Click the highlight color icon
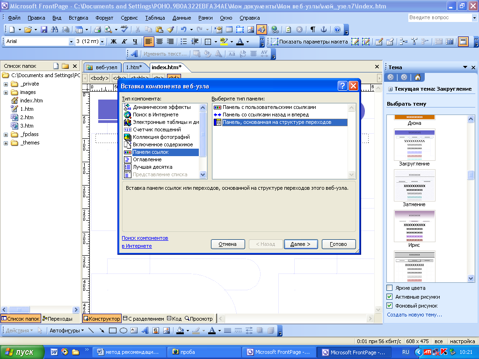 224,41
